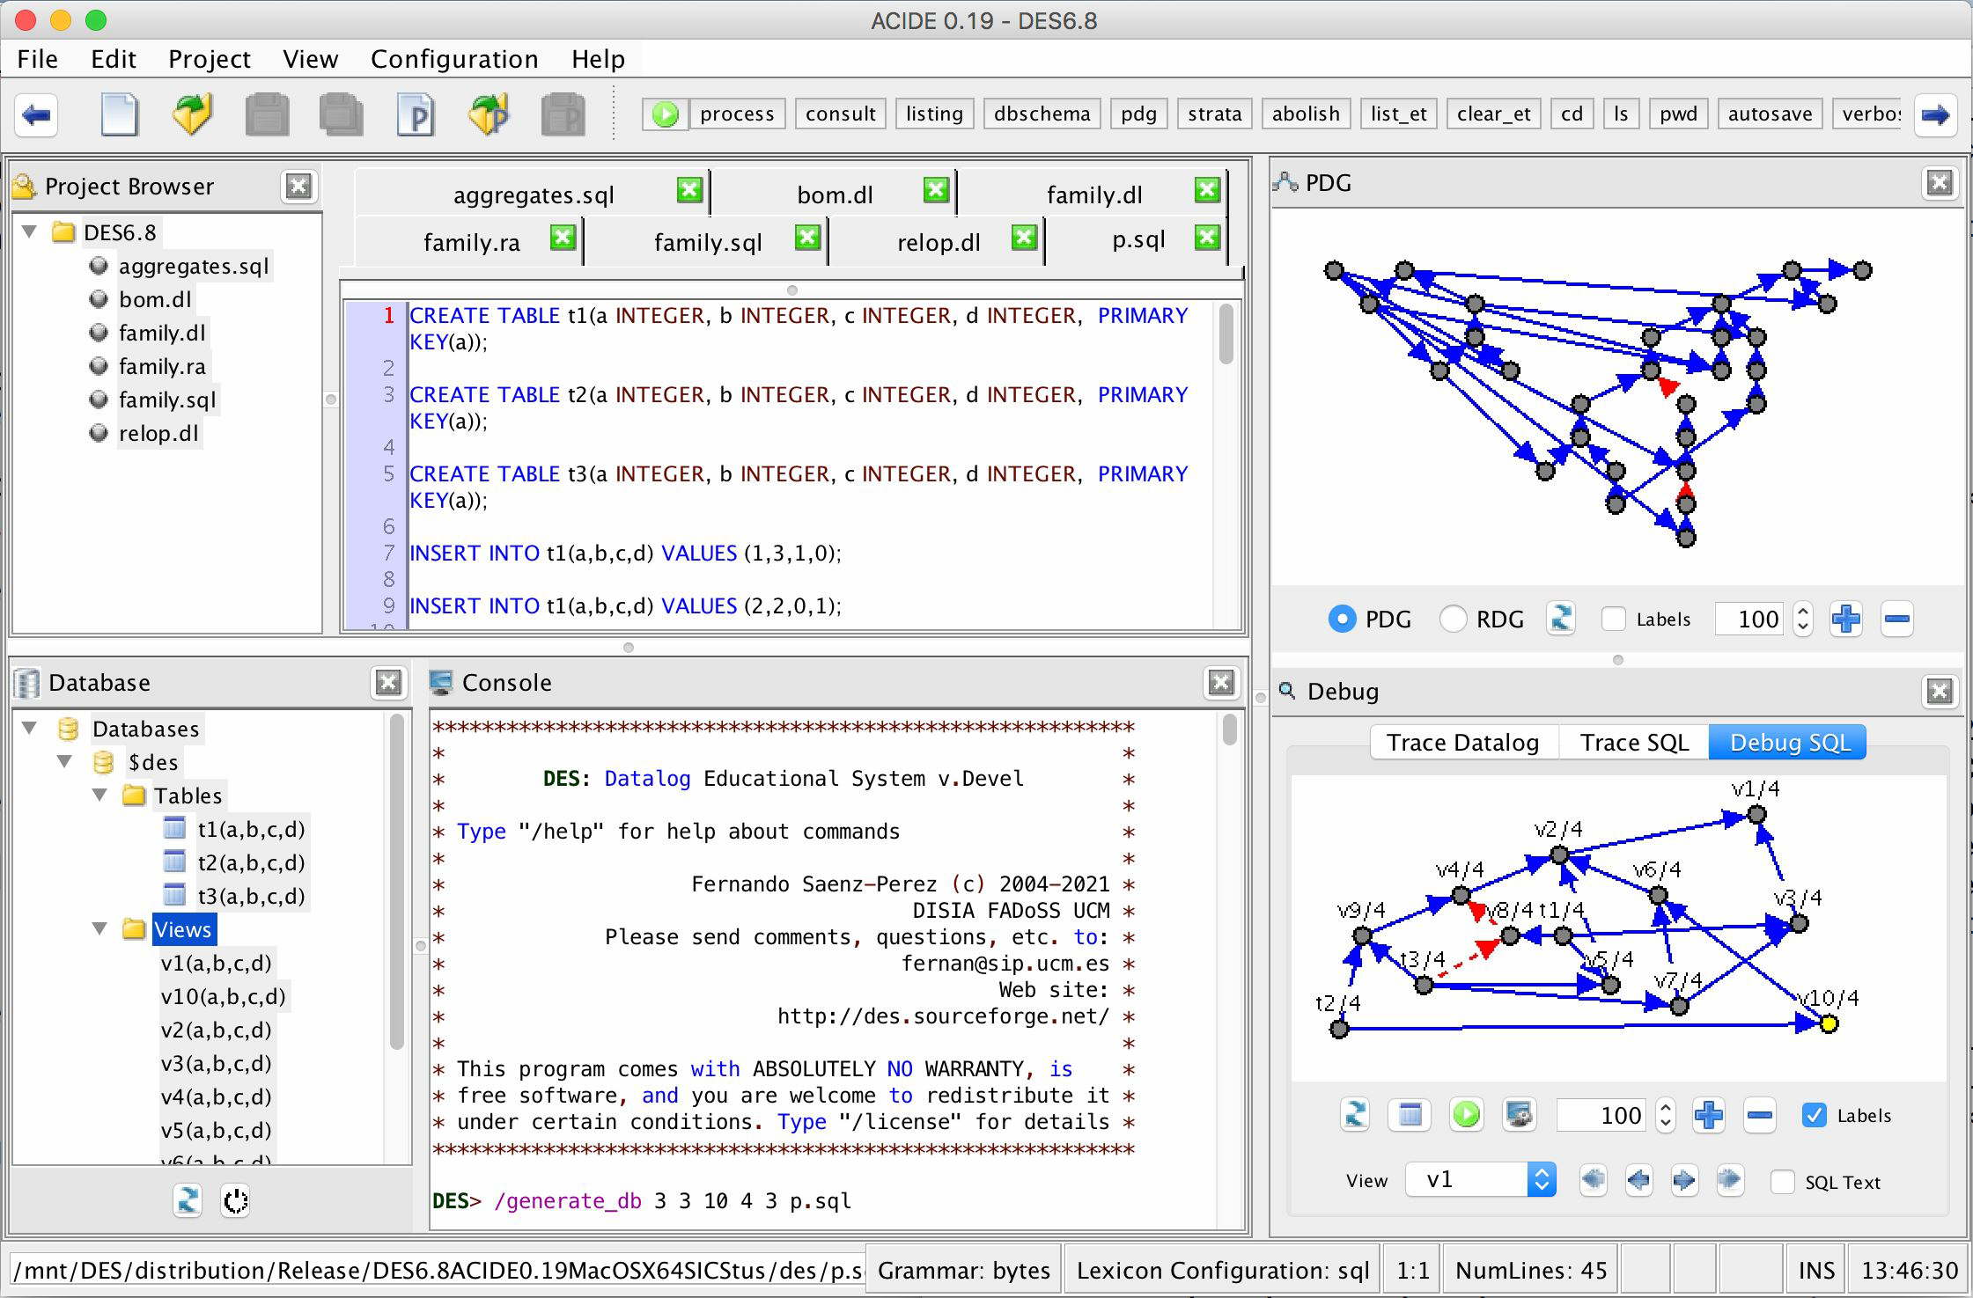Start debugging with green play icon in Debug
The height and width of the screenshot is (1298, 1973).
coord(1466,1115)
